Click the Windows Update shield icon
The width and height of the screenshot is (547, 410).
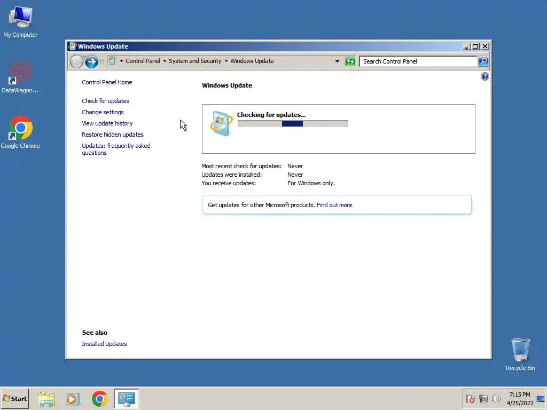[221, 123]
